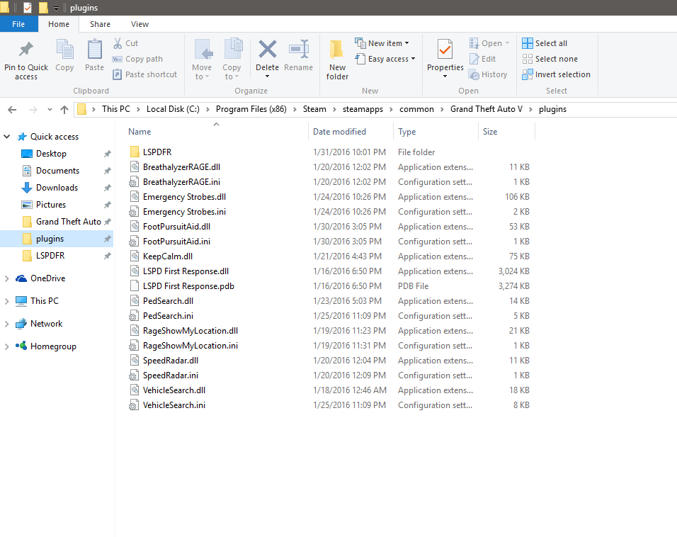Click the History icon
The width and height of the screenshot is (677, 537).
(x=474, y=74)
